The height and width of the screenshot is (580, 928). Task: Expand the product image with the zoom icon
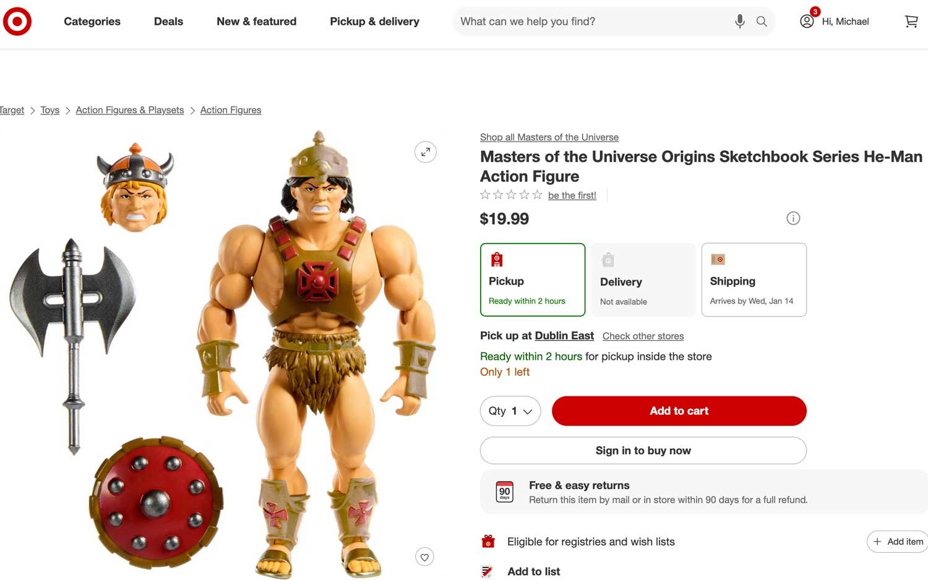(x=425, y=151)
